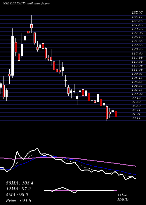This screenshot has height=205, width=146.
Task: Select the 133.36 price axis label
Action: click(137, 21)
